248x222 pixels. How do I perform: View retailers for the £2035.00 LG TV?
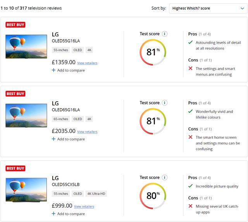[x=87, y=131]
